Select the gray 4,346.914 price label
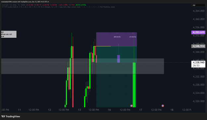Screen dimensions: 207x120 [x=198, y=46]
